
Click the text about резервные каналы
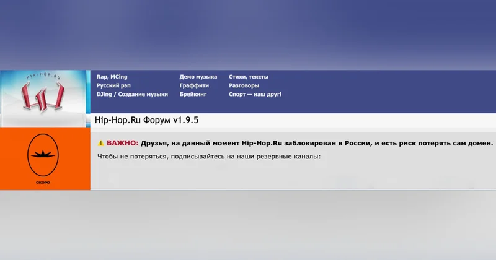(209, 157)
